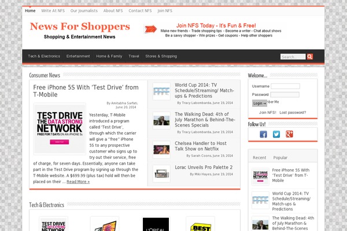Open sidebar Free iPhone 5S recent link
347x231 pixels.
point(290,175)
